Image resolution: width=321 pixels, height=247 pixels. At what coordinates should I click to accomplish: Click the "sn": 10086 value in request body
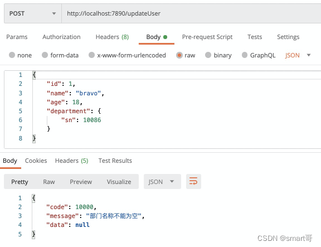[x=92, y=120]
